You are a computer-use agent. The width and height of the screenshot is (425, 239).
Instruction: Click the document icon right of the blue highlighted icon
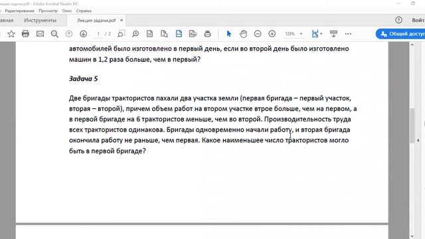point(193,34)
